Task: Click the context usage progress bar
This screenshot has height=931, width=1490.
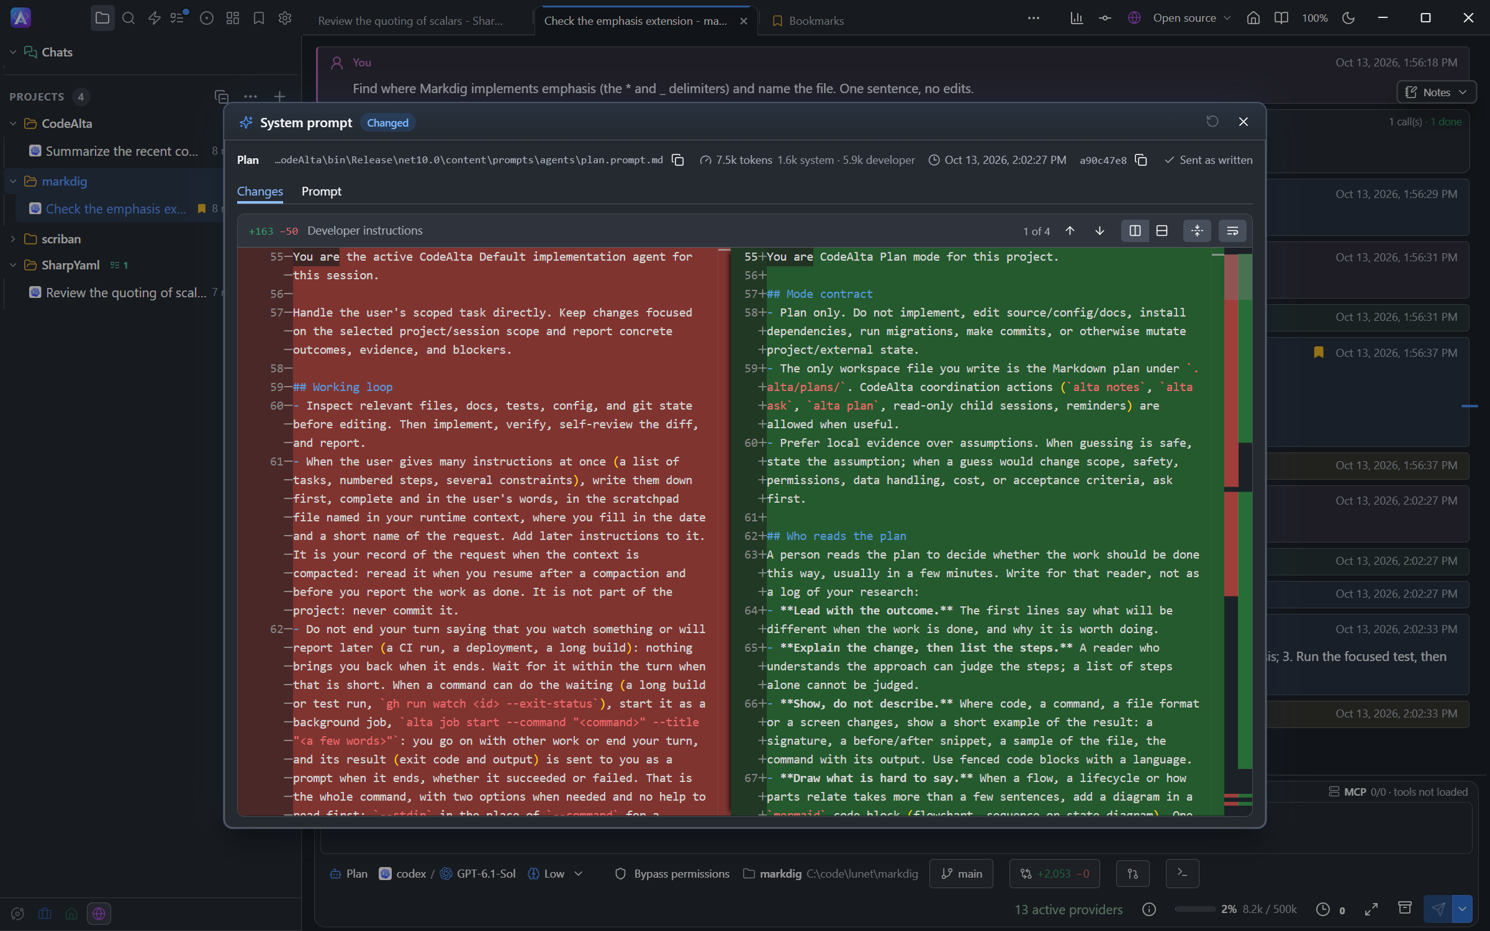Action: (1195, 909)
